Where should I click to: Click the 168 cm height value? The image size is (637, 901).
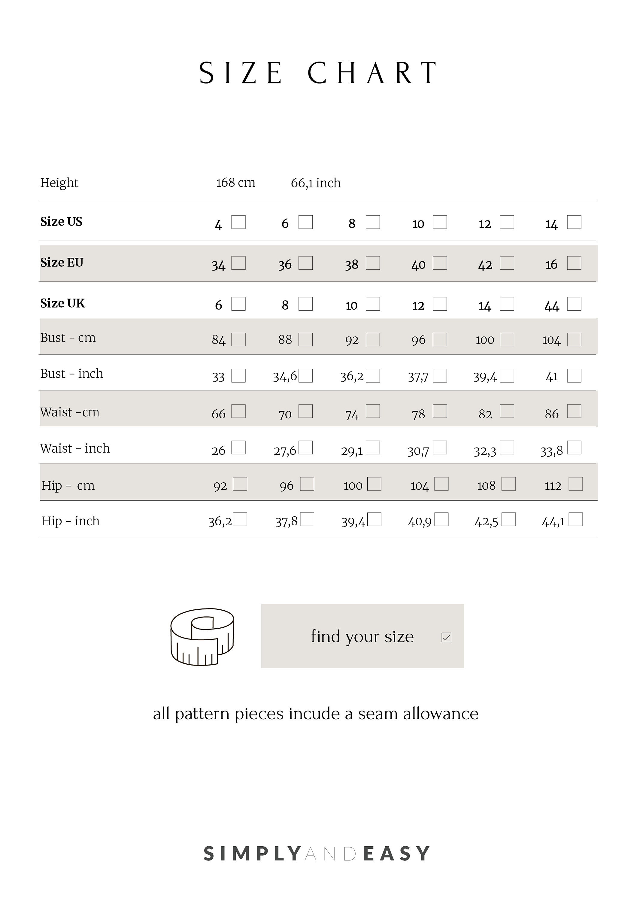click(235, 183)
